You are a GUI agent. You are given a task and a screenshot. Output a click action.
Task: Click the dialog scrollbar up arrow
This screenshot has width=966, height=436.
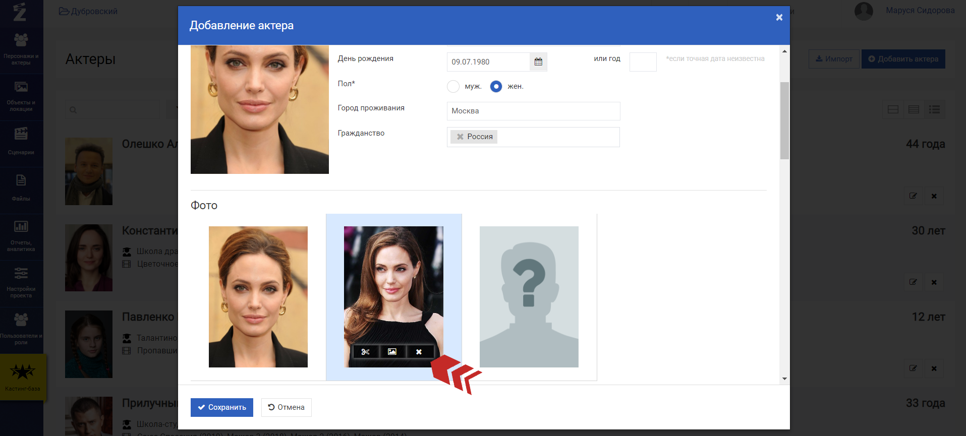[x=784, y=51]
